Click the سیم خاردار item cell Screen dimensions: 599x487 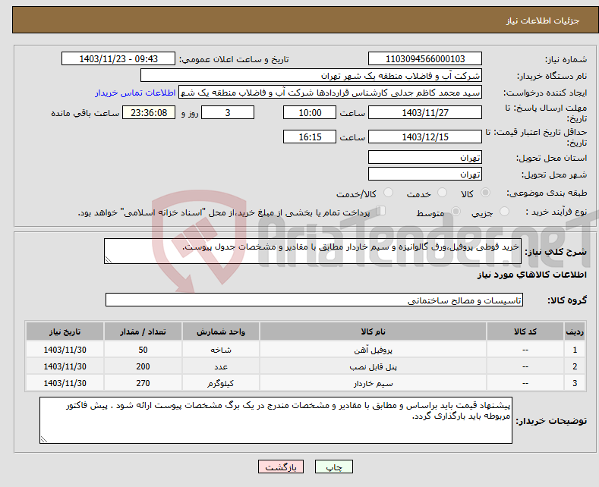click(x=373, y=383)
